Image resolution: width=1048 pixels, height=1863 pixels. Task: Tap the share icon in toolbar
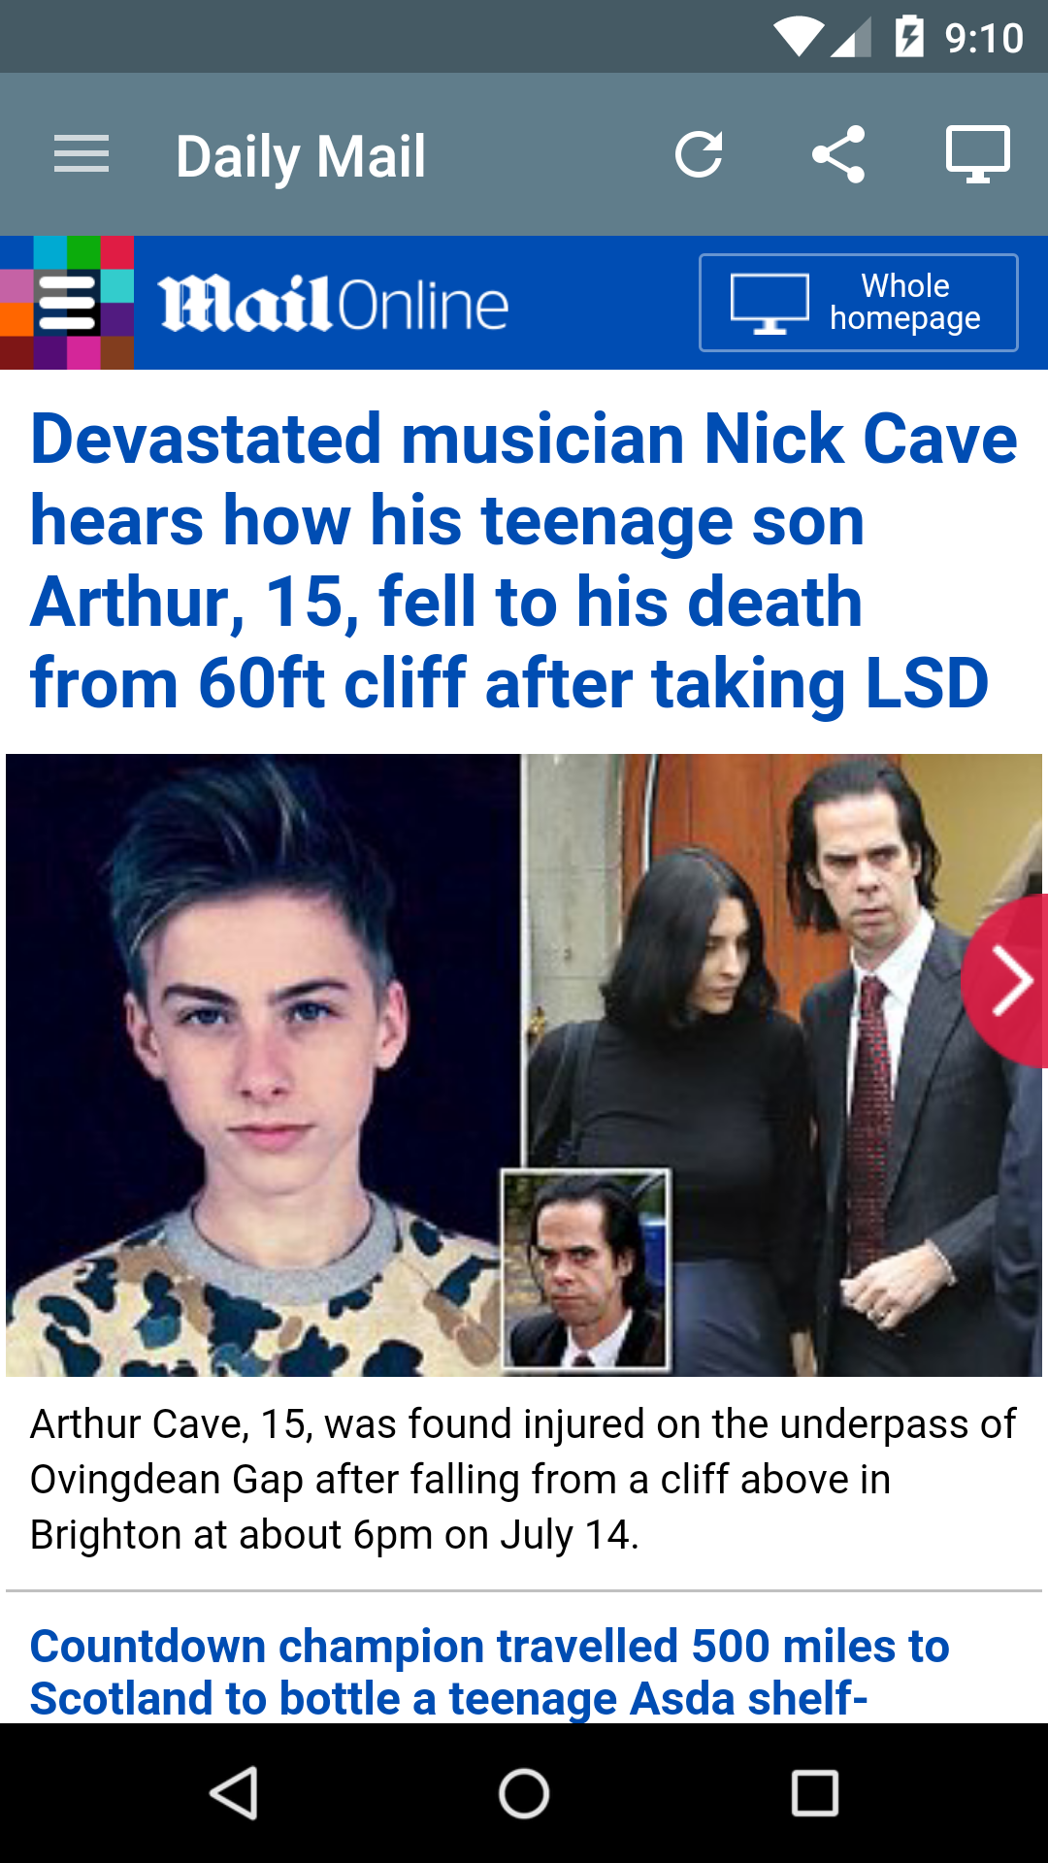point(838,154)
